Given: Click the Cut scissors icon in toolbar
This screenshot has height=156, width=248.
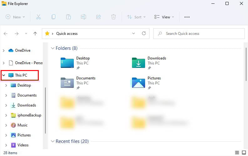Looking at the screenshot, I should 38,17.
